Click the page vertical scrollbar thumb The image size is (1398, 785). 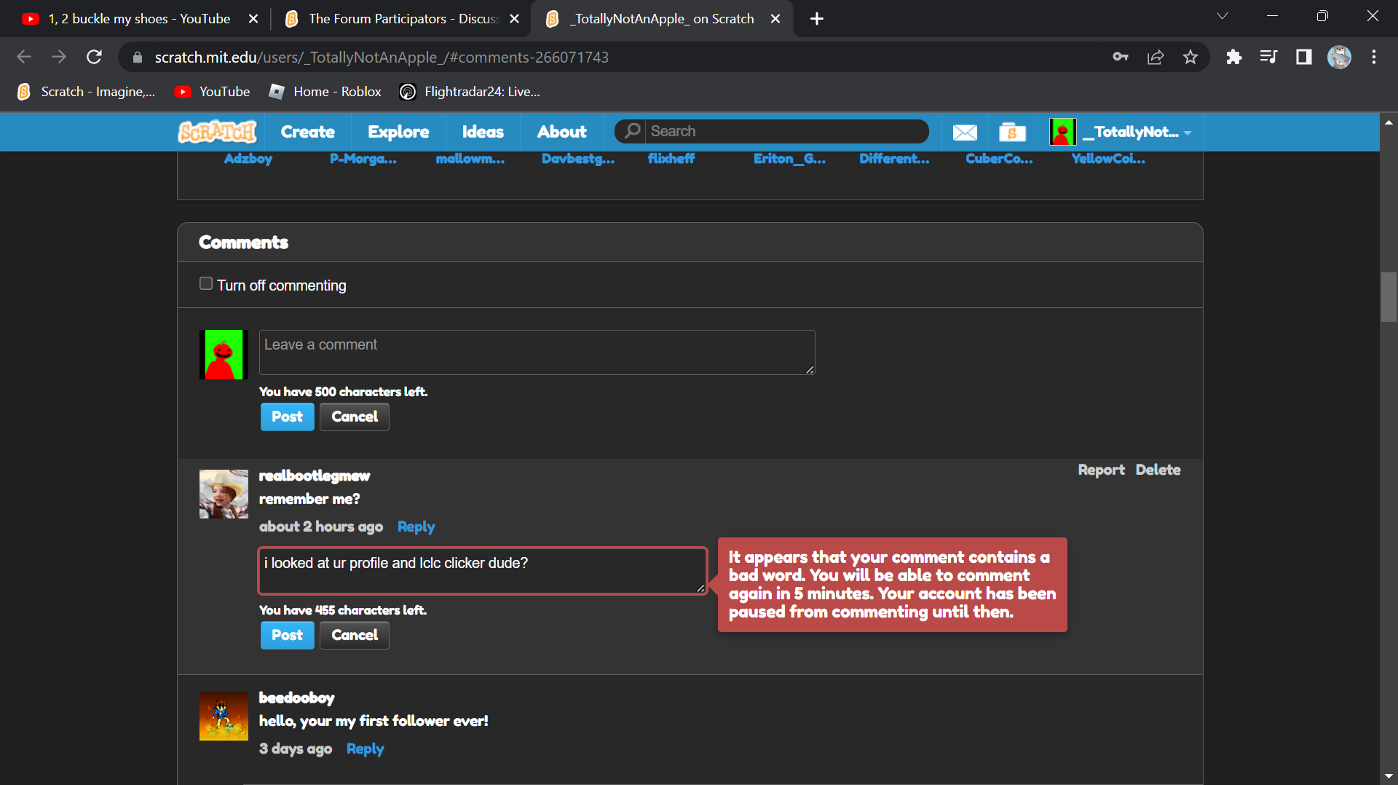tap(1389, 297)
